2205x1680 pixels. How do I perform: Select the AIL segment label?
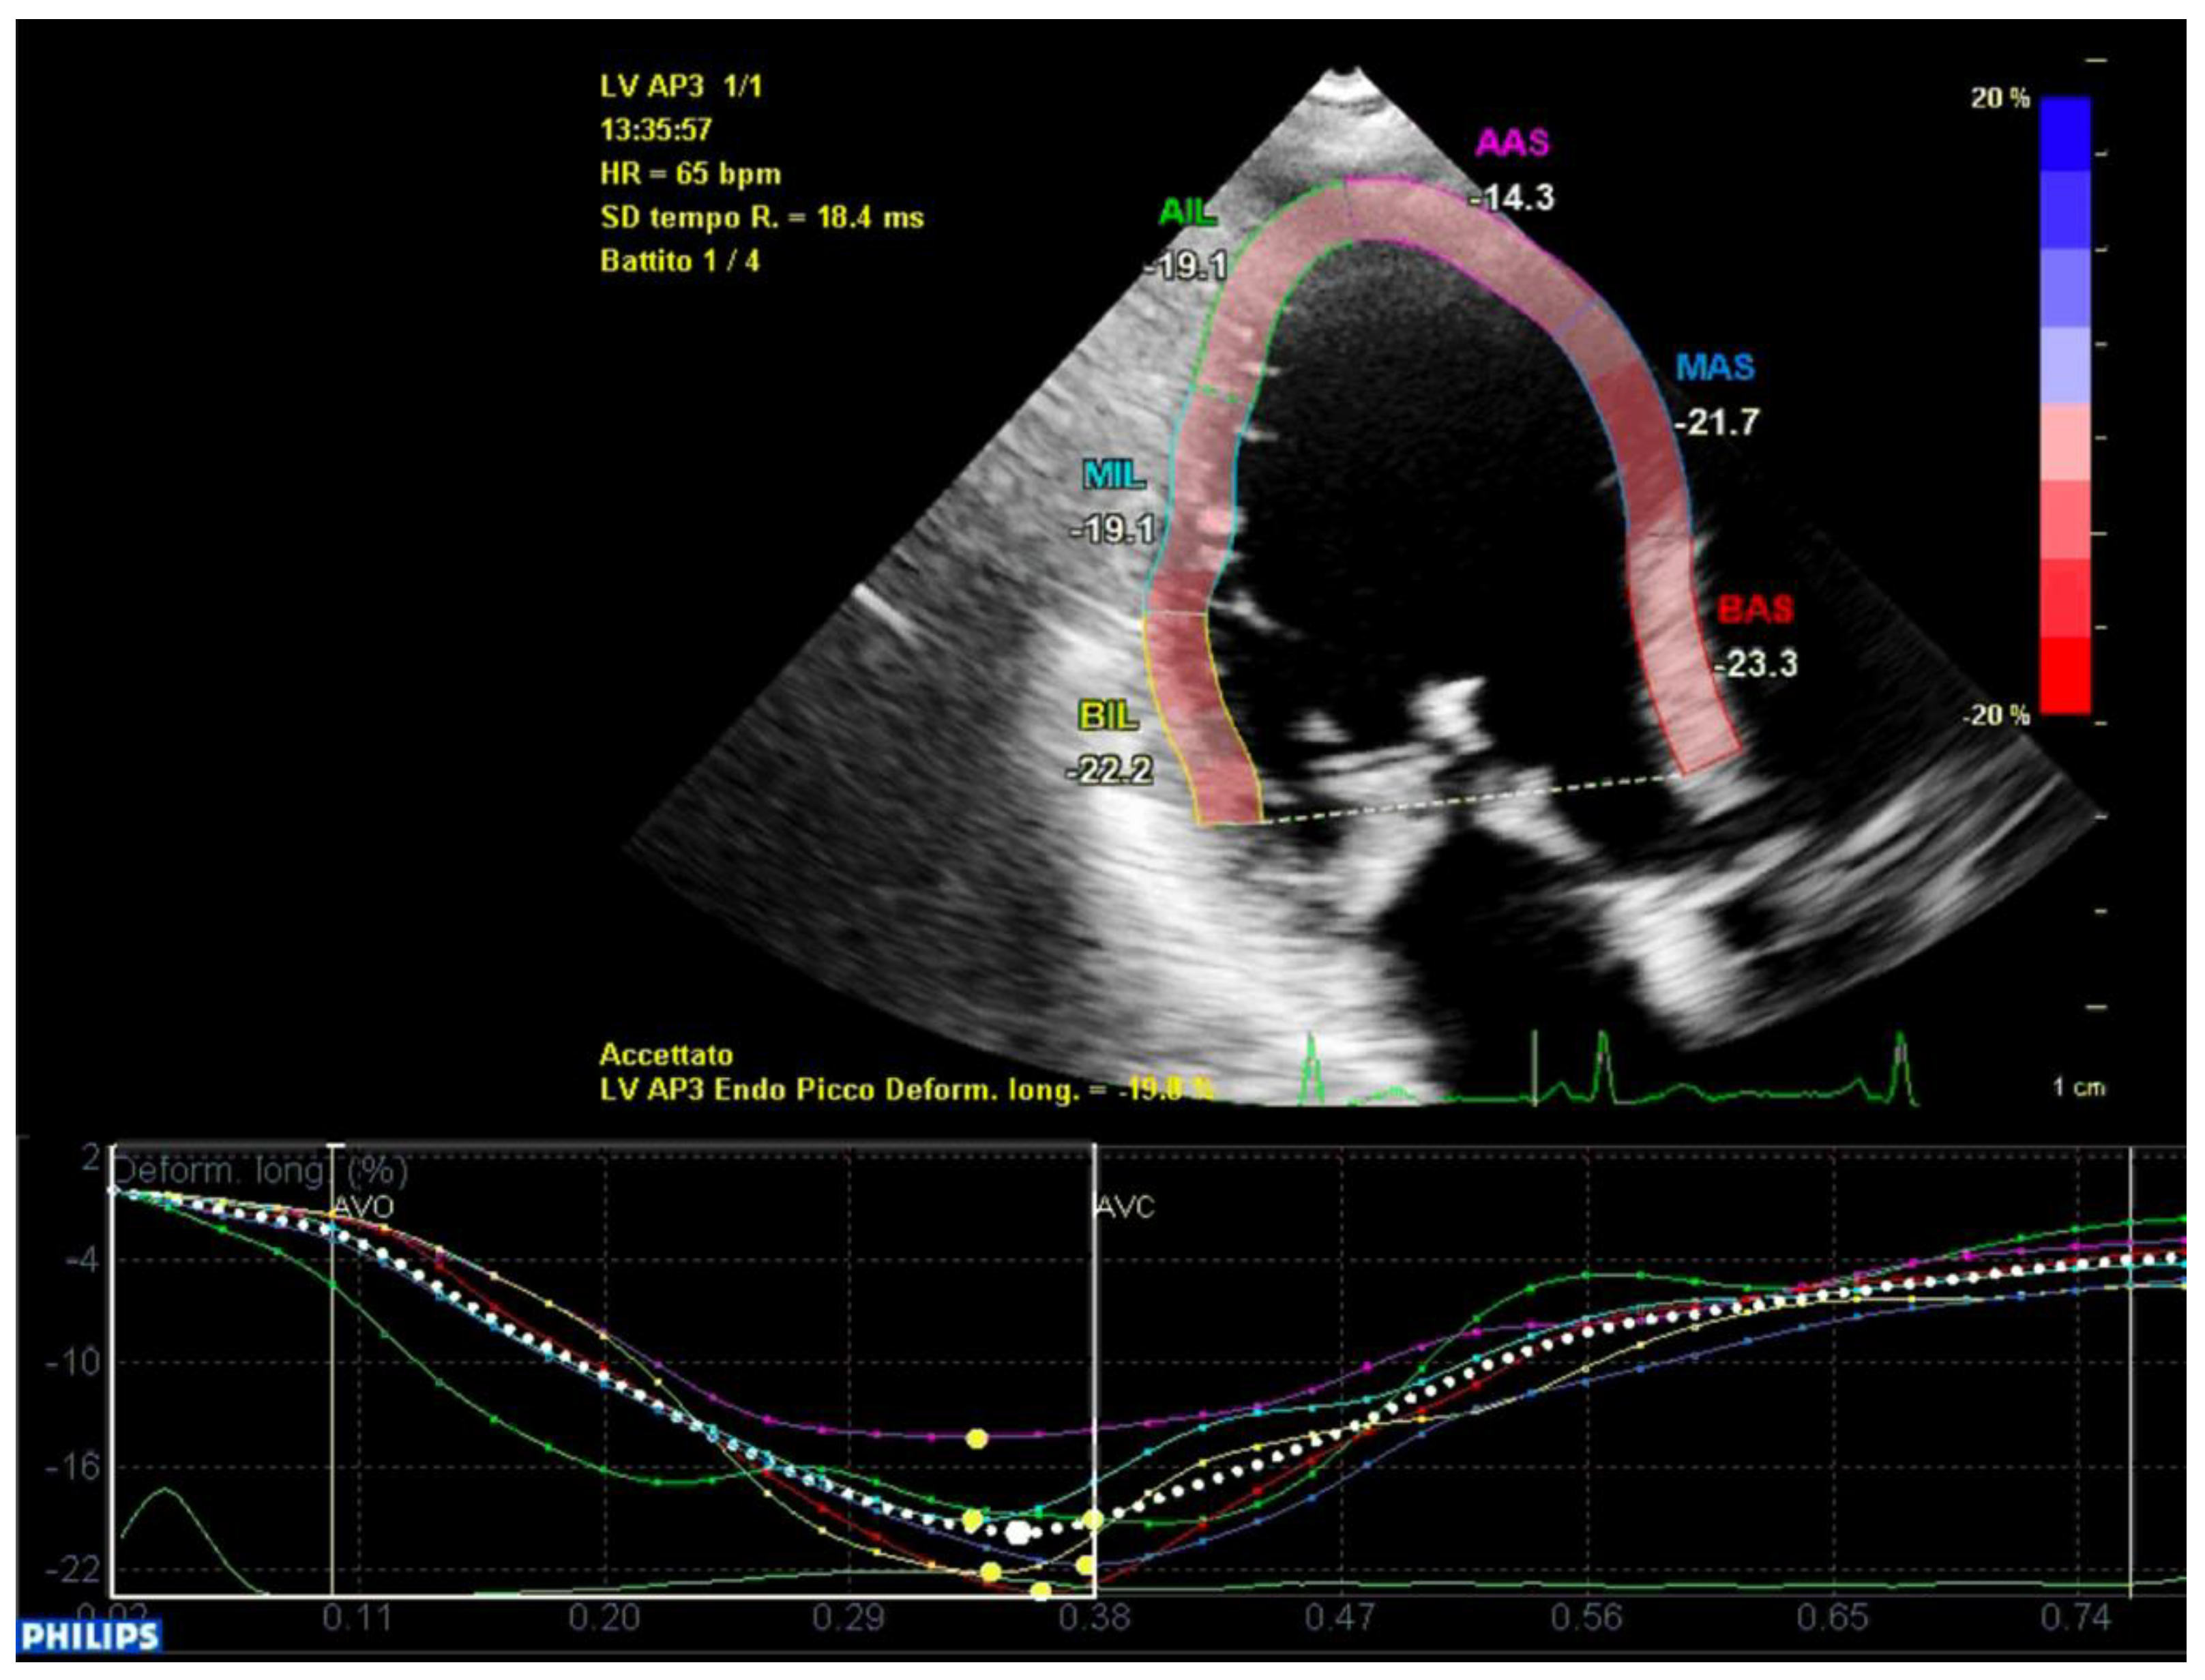pyautogui.click(x=1187, y=212)
